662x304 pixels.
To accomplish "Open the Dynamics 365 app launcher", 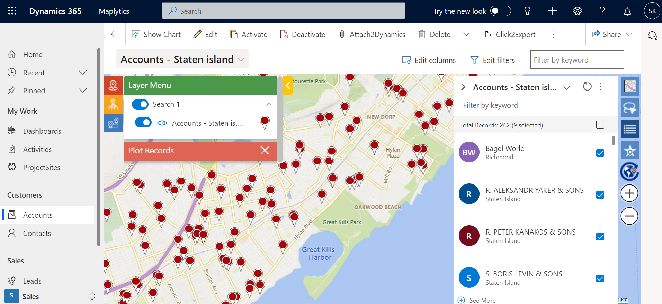I will point(12,11).
